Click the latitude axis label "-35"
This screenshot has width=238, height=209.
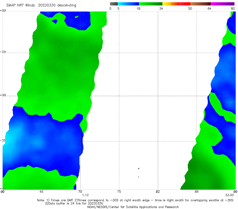click(3, 140)
